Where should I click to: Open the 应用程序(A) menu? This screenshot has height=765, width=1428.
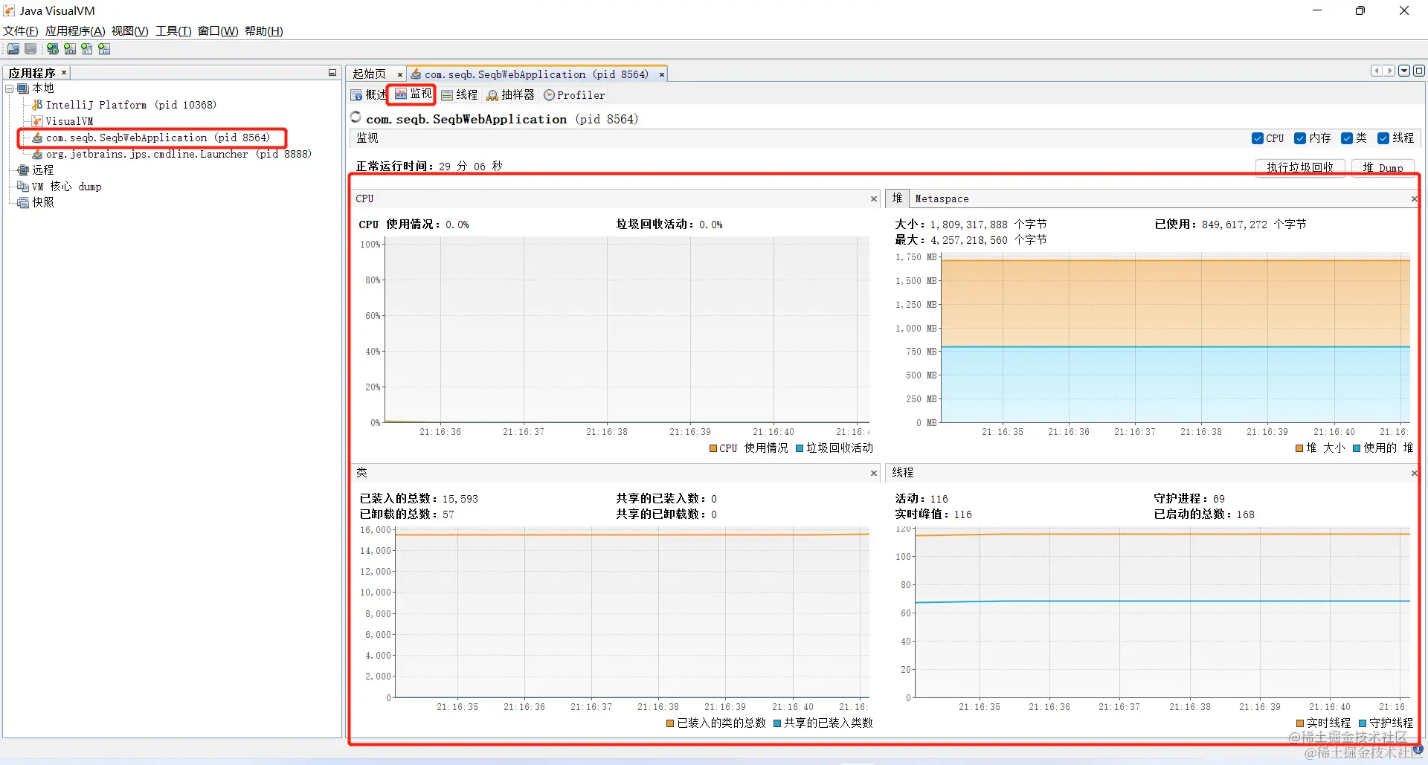[75, 31]
